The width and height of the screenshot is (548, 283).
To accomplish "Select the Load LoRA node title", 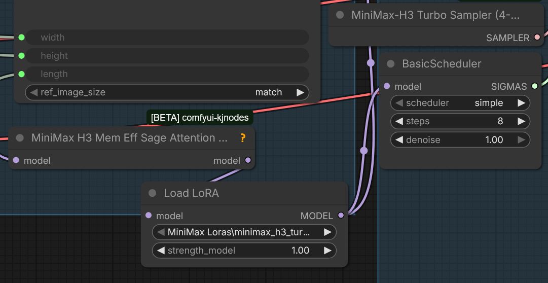I will tap(191, 193).
